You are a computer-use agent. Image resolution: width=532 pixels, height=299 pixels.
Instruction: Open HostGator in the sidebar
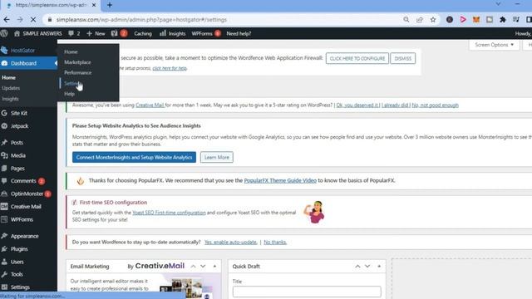[22, 50]
